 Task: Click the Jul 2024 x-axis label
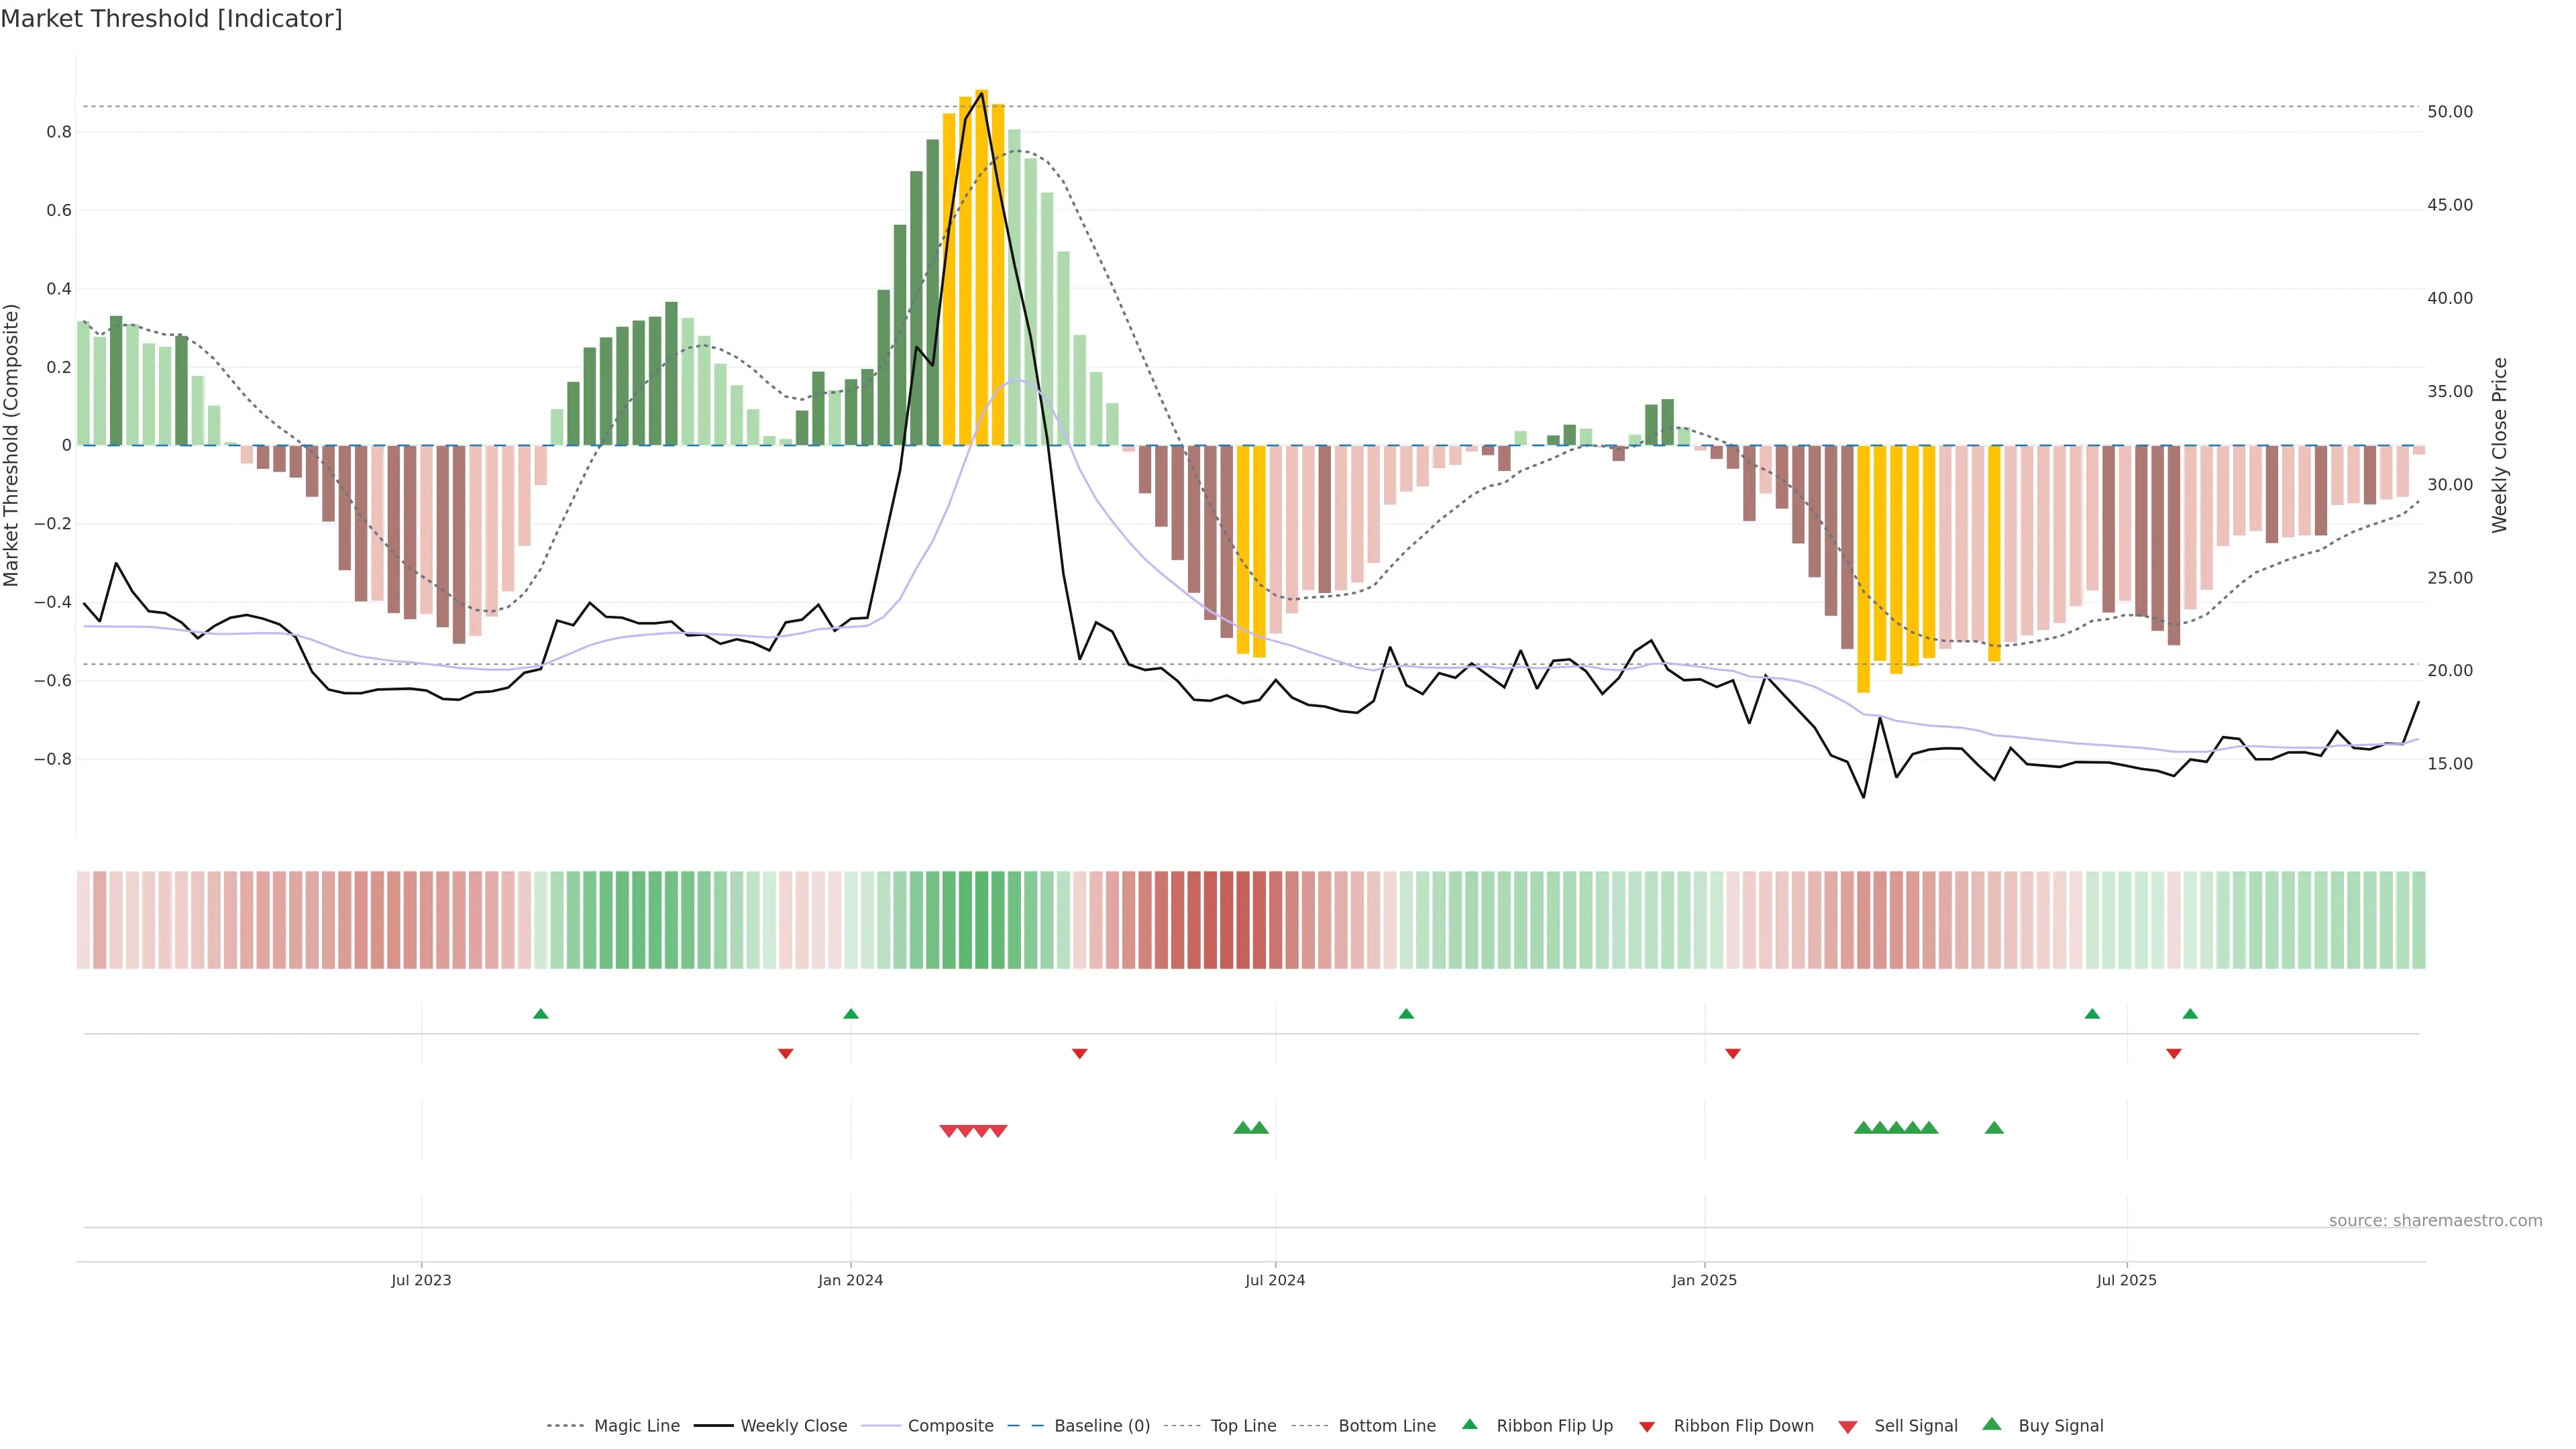pyautogui.click(x=1275, y=1280)
